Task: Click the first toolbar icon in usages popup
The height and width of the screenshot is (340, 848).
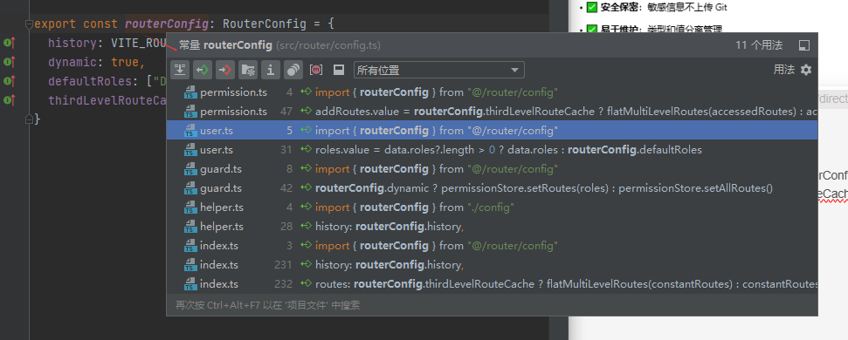Action: (x=180, y=70)
